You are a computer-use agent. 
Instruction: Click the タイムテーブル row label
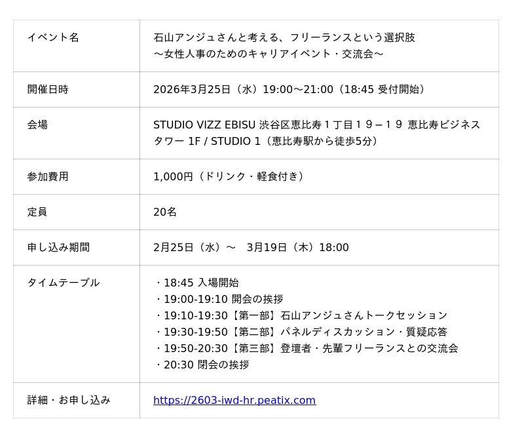[64, 283]
